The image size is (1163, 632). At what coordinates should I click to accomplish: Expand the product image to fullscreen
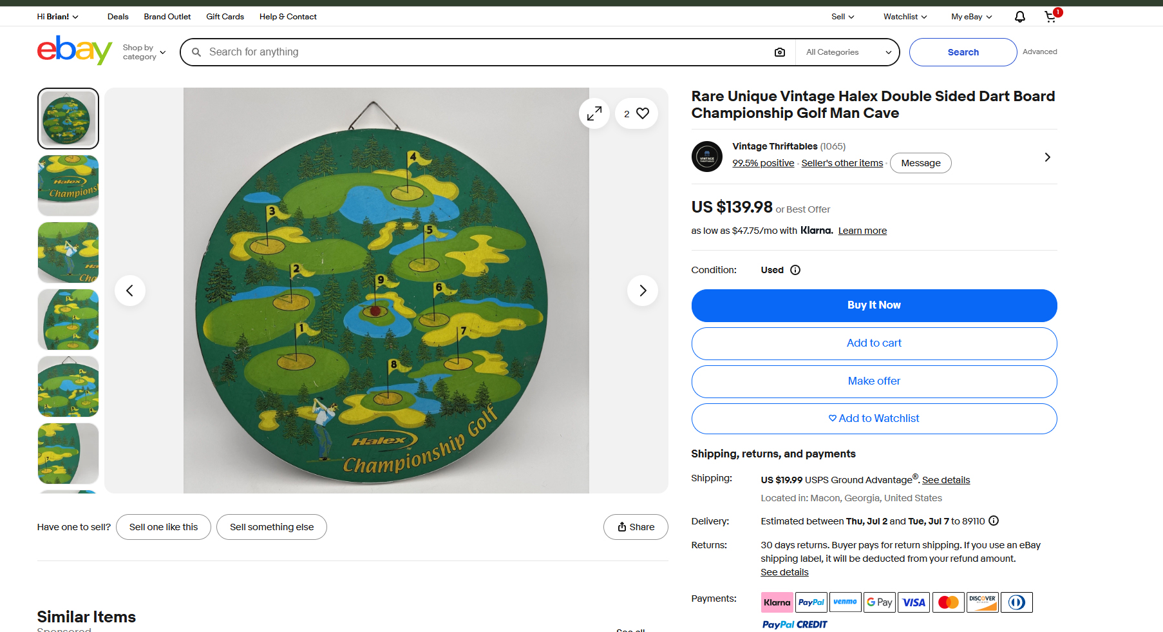tap(594, 113)
